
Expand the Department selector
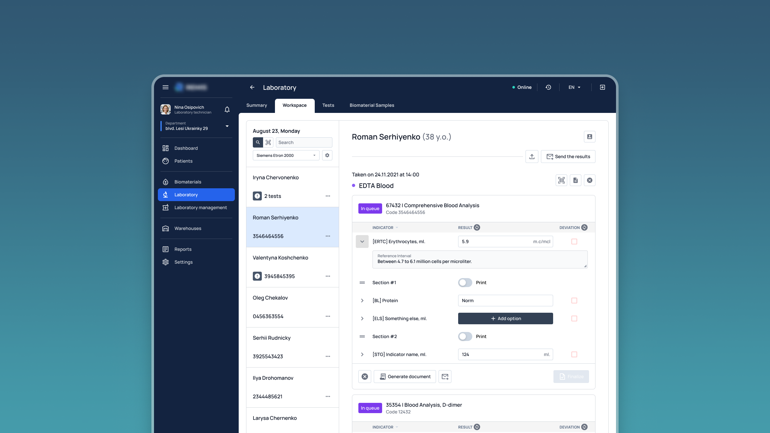(x=227, y=126)
